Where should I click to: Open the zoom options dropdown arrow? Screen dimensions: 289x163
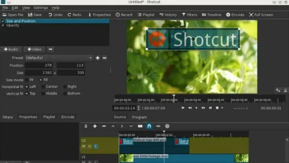pos(222,108)
